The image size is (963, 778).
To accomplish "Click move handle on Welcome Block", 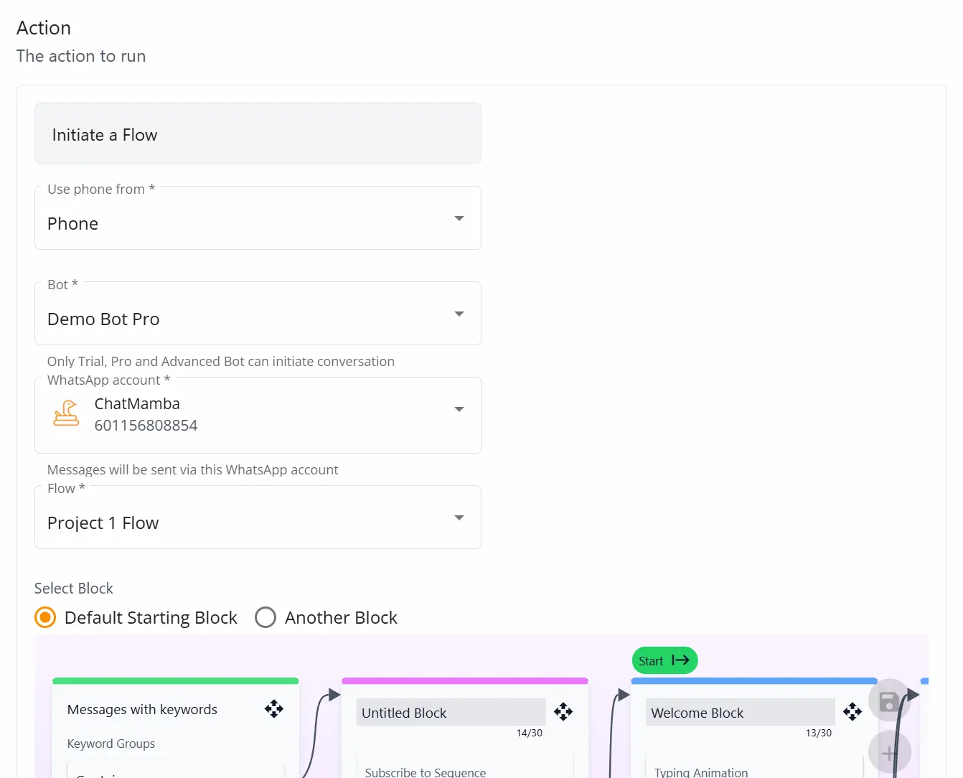I will point(852,712).
